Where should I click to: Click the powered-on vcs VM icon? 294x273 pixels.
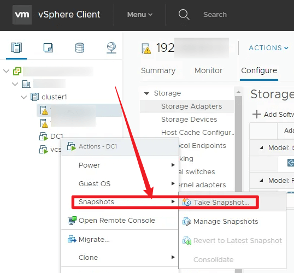click(44, 150)
